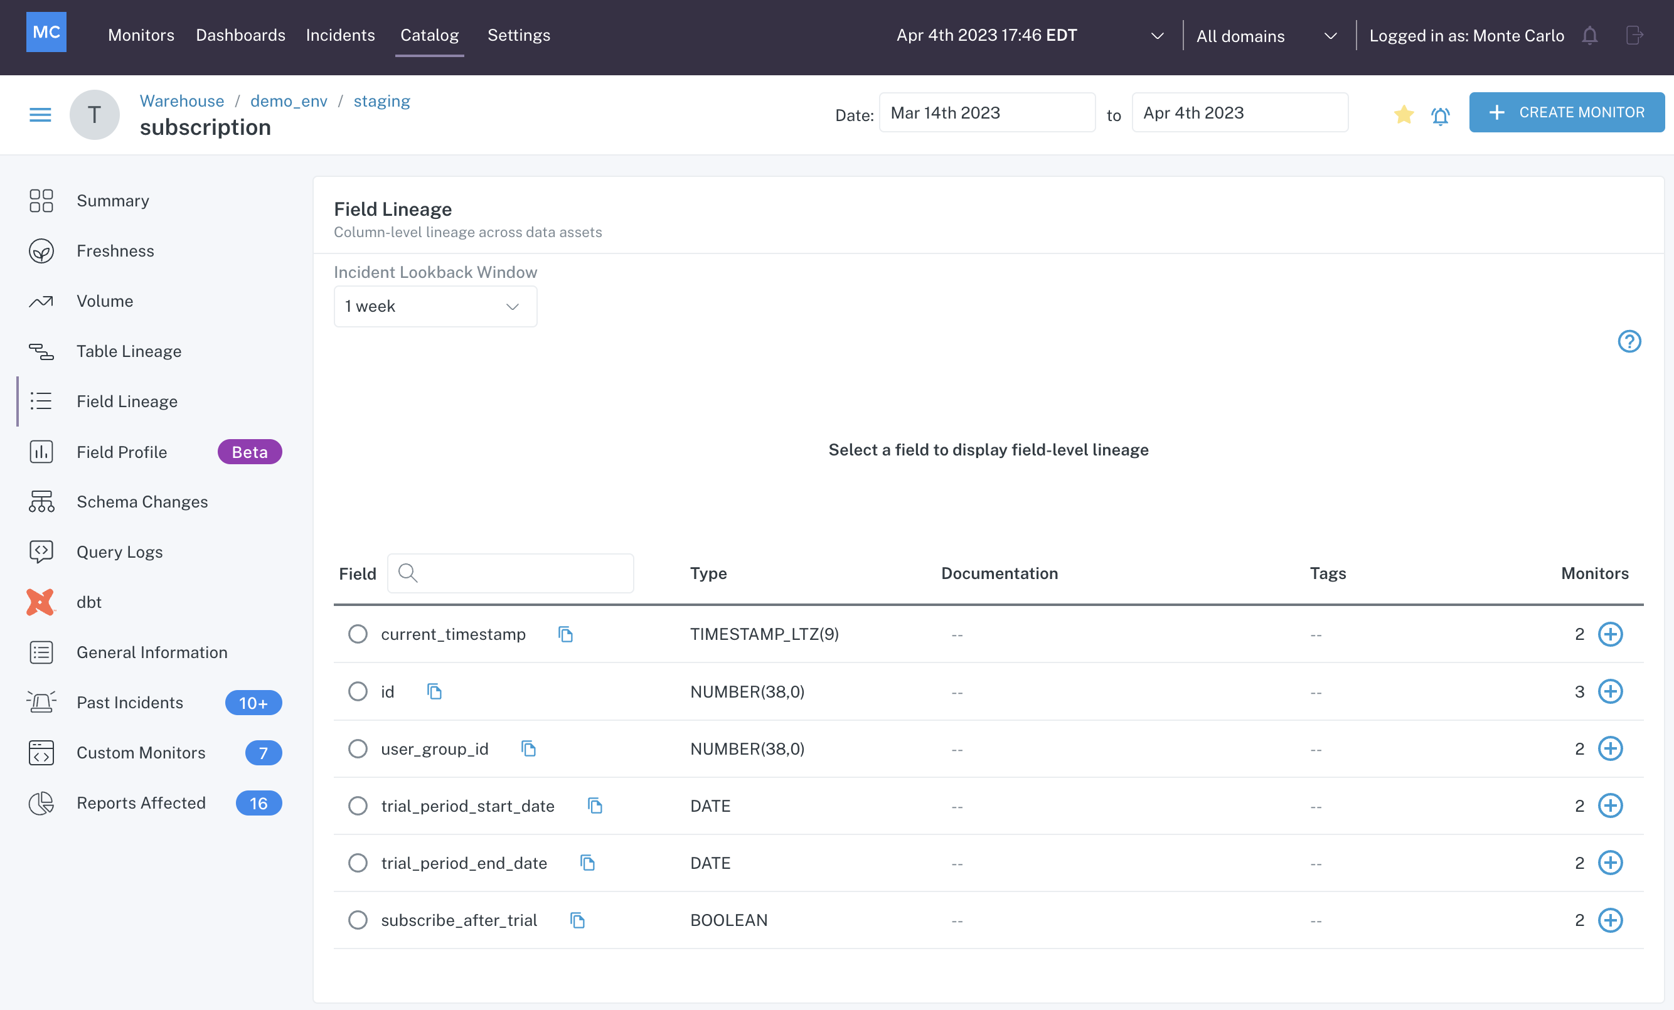Copy the id field name
1674x1010 pixels.
coord(434,691)
